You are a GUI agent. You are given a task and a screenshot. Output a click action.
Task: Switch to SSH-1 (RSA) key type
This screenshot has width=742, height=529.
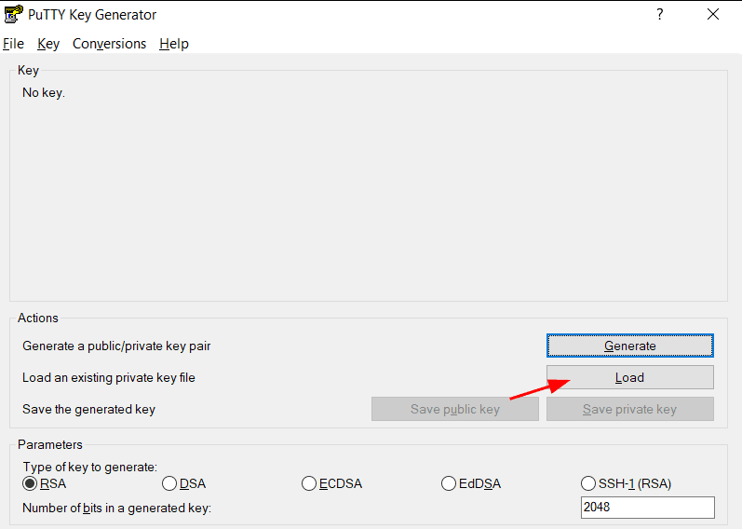pyautogui.click(x=588, y=483)
